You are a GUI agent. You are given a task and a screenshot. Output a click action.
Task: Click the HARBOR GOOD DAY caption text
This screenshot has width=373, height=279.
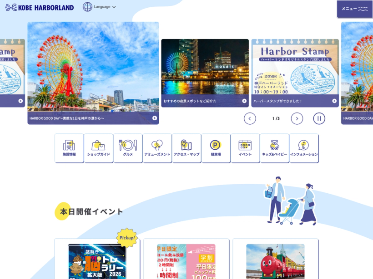click(67, 118)
